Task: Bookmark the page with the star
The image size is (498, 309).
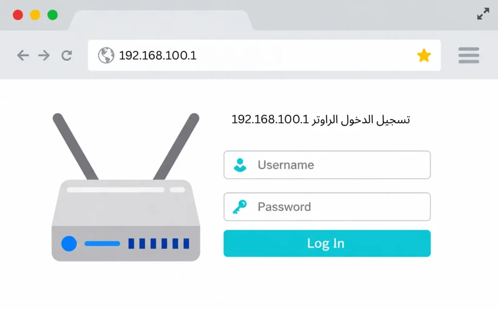Action: (424, 55)
